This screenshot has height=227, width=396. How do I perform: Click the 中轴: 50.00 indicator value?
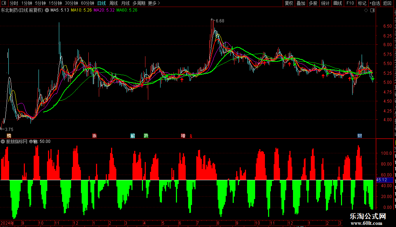(40, 141)
